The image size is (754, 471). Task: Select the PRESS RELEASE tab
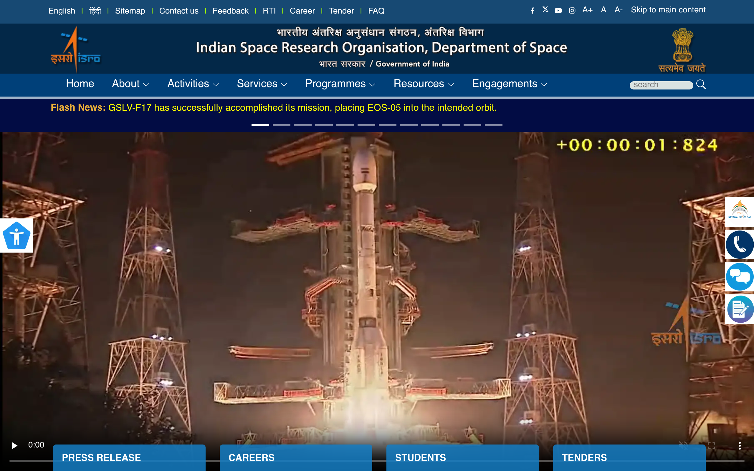click(x=129, y=457)
